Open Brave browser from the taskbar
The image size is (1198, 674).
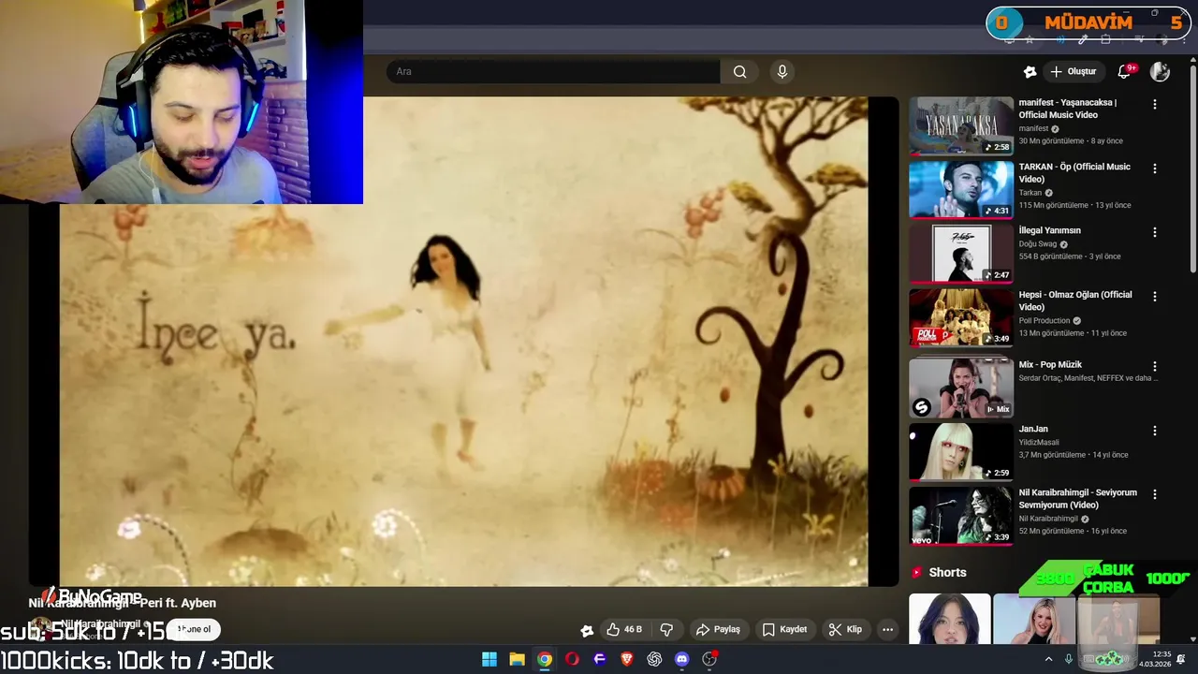coord(627,659)
